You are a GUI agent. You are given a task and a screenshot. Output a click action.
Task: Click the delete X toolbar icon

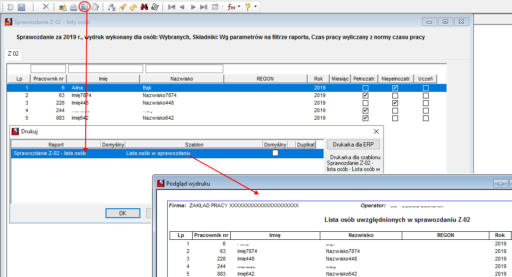click(46, 7)
